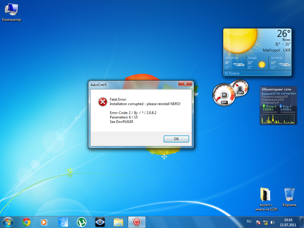Close the AdvrCntr5 dialog window
The height and width of the screenshot is (228, 304).
point(185,83)
